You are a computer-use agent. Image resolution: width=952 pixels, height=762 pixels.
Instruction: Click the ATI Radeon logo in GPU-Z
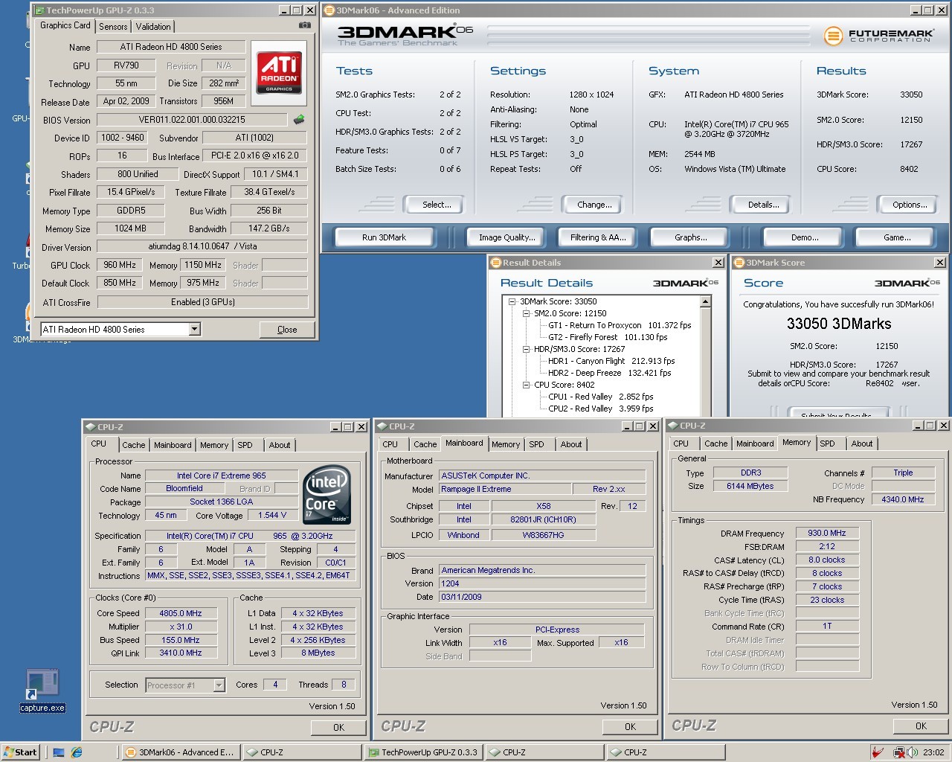click(279, 71)
